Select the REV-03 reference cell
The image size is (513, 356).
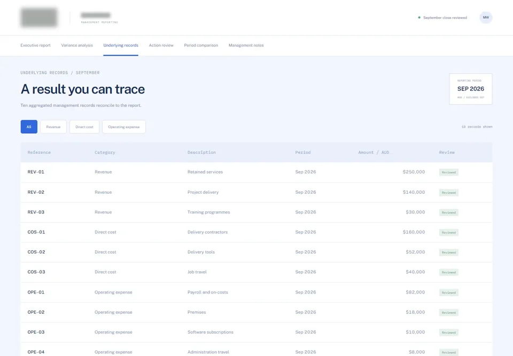pyautogui.click(x=36, y=212)
